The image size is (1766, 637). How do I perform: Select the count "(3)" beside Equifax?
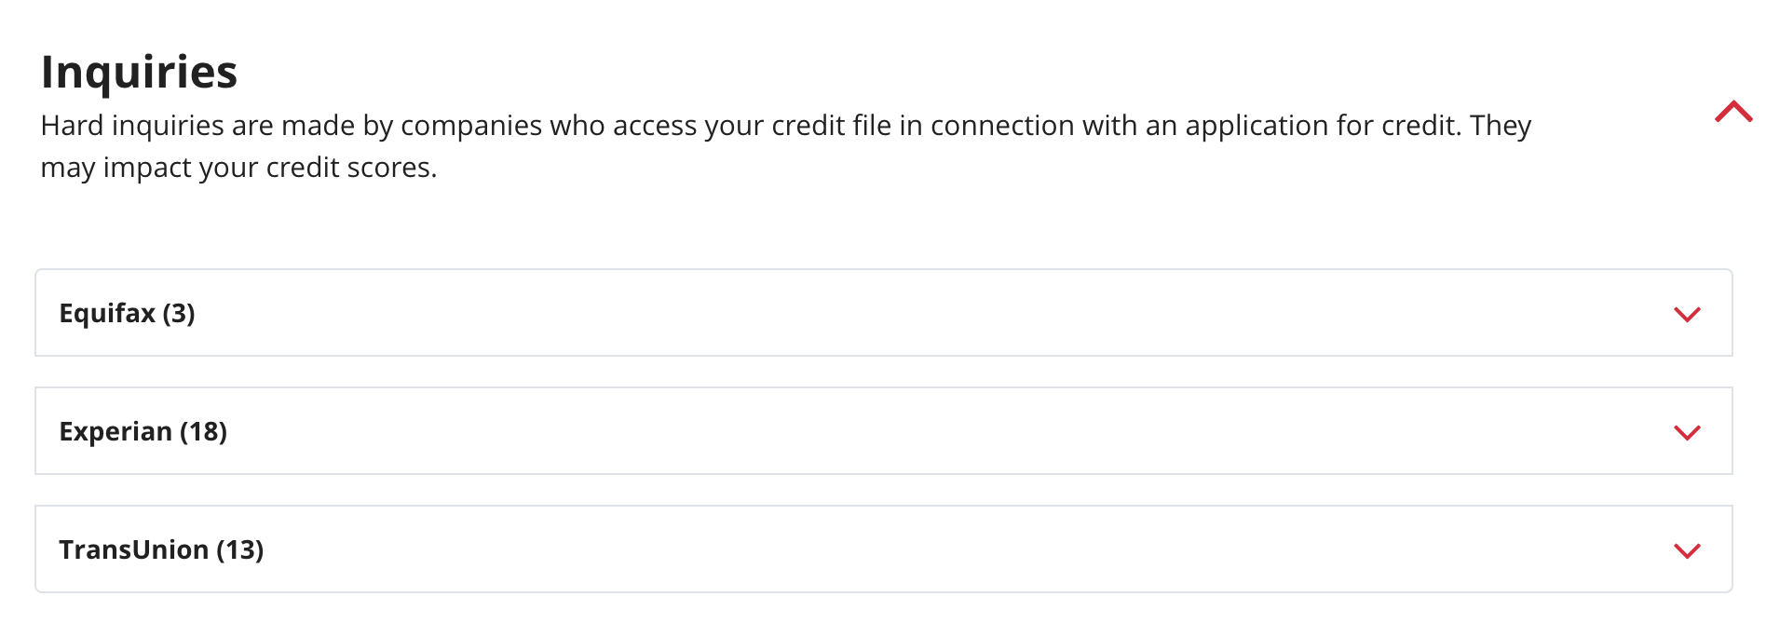(179, 313)
